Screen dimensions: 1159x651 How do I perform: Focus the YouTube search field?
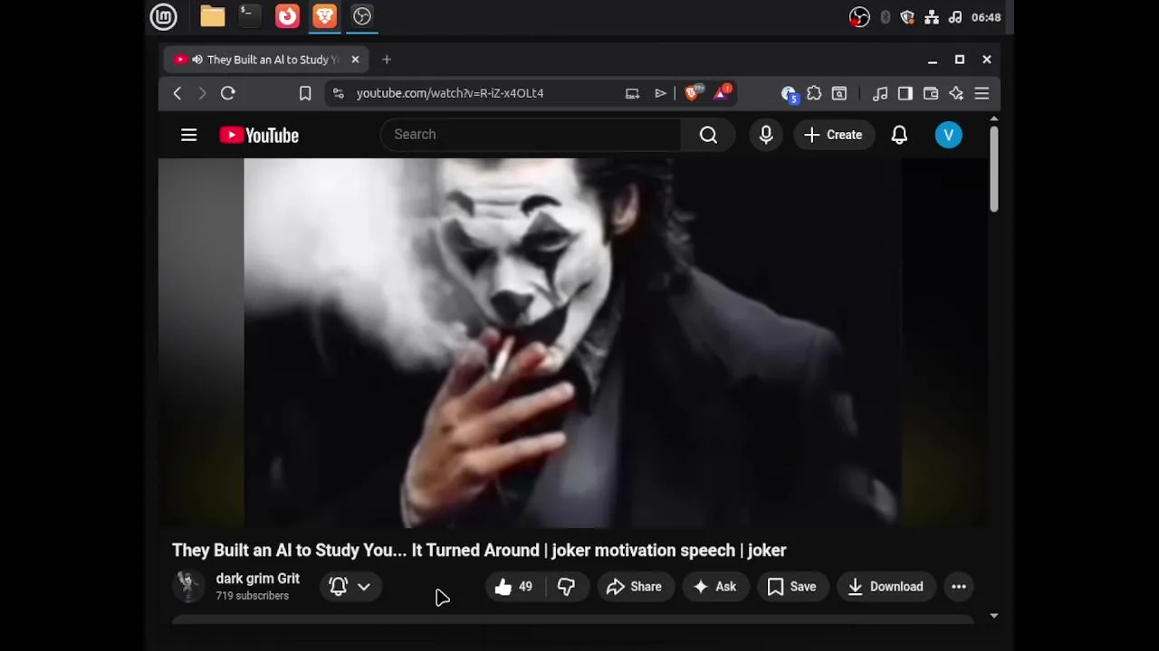[x=531, y=135]
